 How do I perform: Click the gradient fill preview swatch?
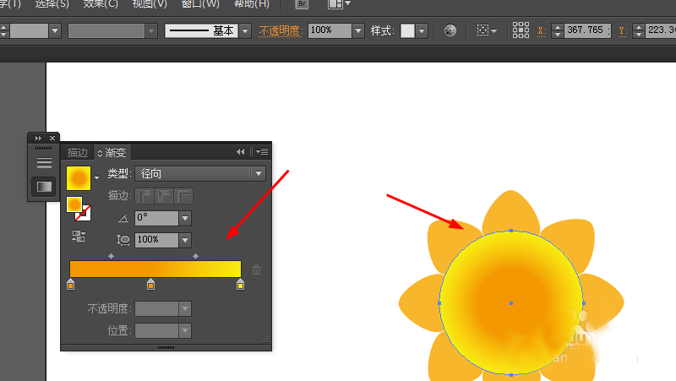[79, 178]
